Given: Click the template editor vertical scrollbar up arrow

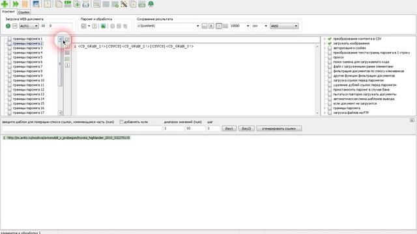Looking at the screenshot, I should point(317,46).
